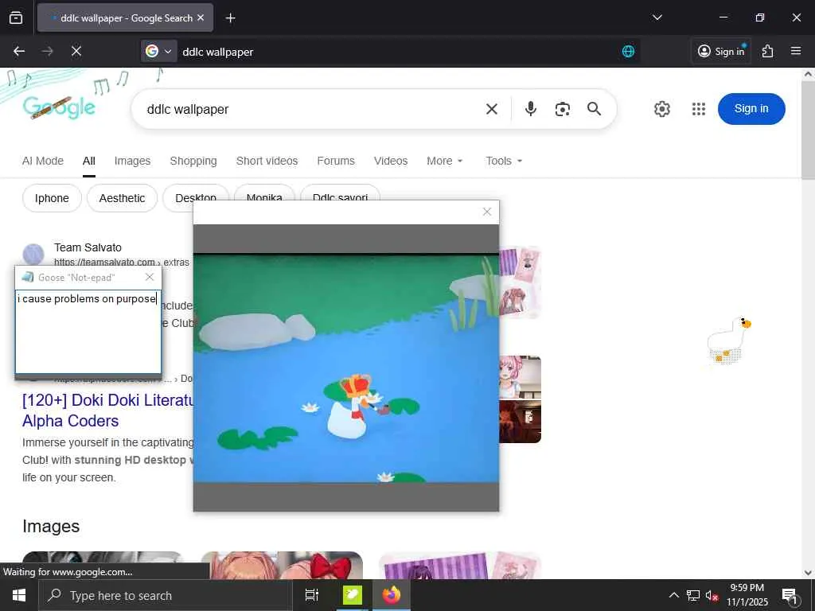Click the Firefox account Sign in button

[721, 51]
